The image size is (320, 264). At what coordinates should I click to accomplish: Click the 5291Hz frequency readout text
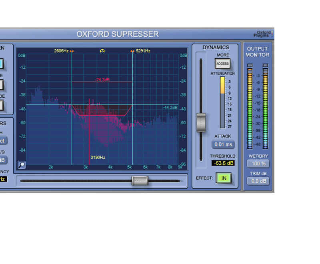point(143,51)
